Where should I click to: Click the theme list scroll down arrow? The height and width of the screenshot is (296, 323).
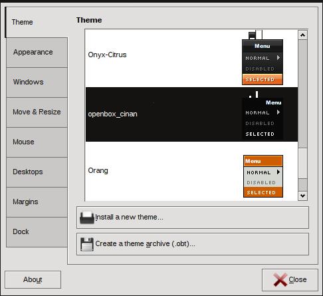pyautogui.click(x=302, y=196)
